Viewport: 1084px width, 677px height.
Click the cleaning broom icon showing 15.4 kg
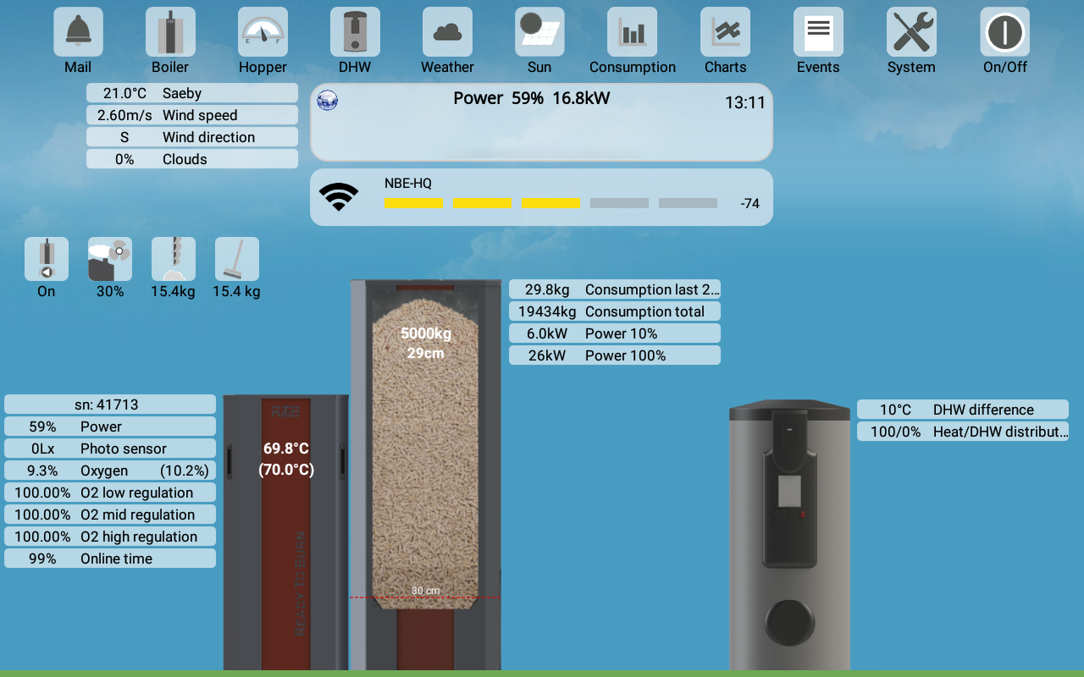237,259
